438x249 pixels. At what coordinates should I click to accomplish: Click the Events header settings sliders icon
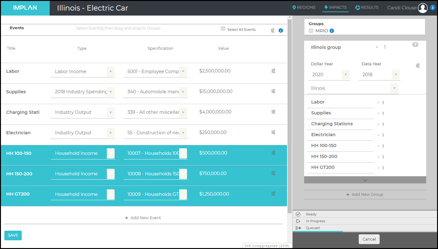point(273,30)
